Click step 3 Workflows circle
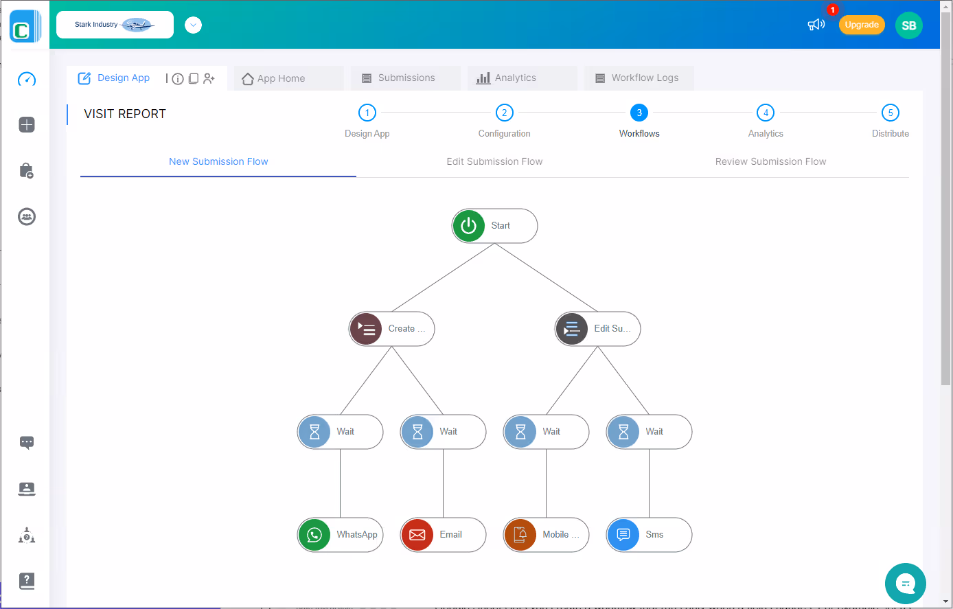Viewport: 953px width, 609px height. [x=639, y=113]
